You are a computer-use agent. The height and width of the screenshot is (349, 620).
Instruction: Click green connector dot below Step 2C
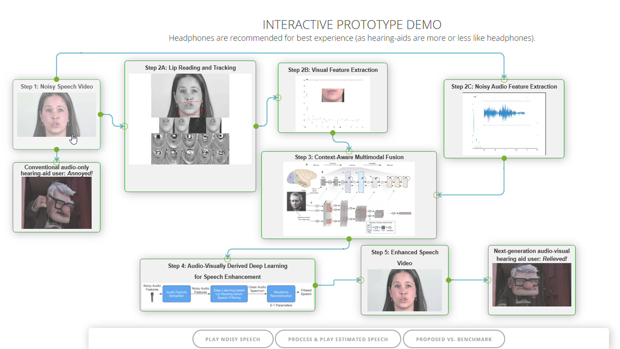[x=504, y=158]
